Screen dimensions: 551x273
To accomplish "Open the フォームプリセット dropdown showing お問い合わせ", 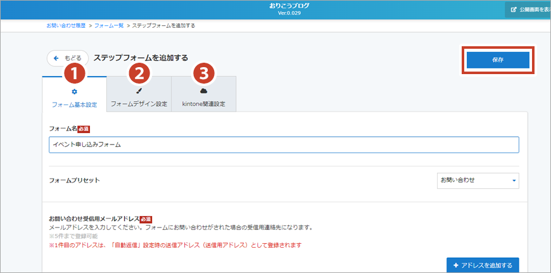I will tap(478, 181).
